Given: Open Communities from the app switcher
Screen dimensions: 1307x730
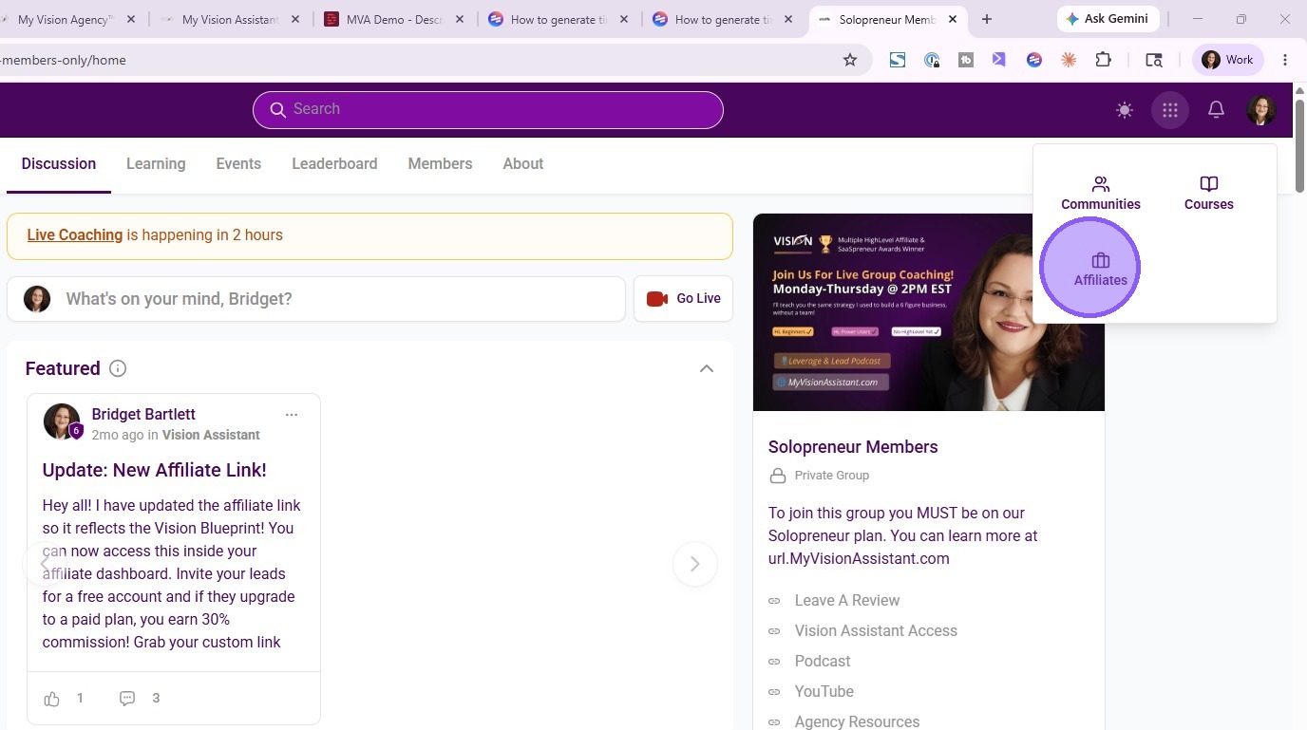Looking at the screenshot, I should [x=1101, y=193].
